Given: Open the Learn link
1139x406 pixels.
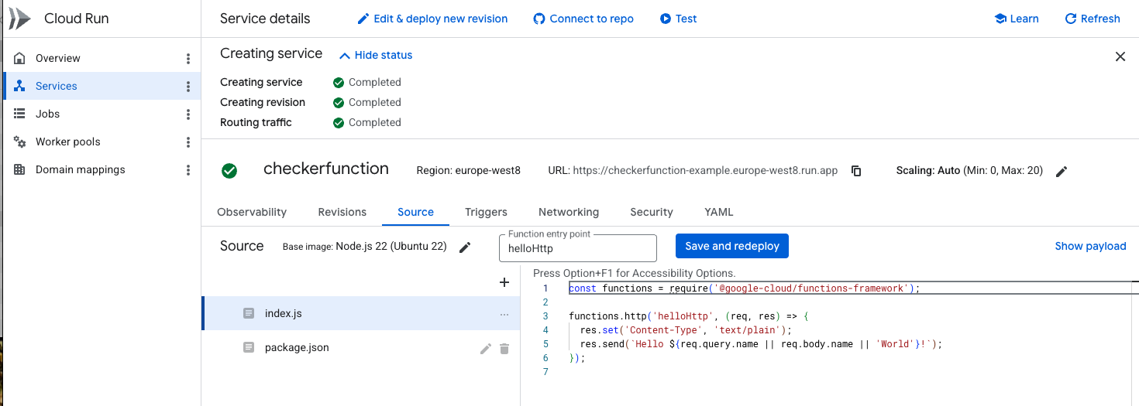Looking at the screenshot, I should click(x=1016, y=19).
